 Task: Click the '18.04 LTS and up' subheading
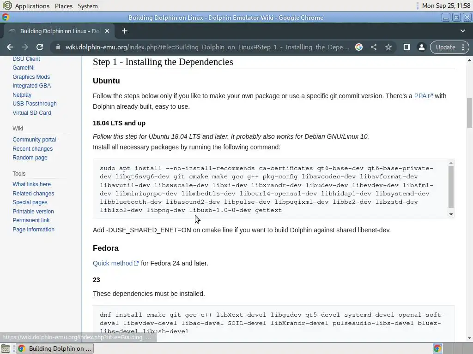coord(119,124)
